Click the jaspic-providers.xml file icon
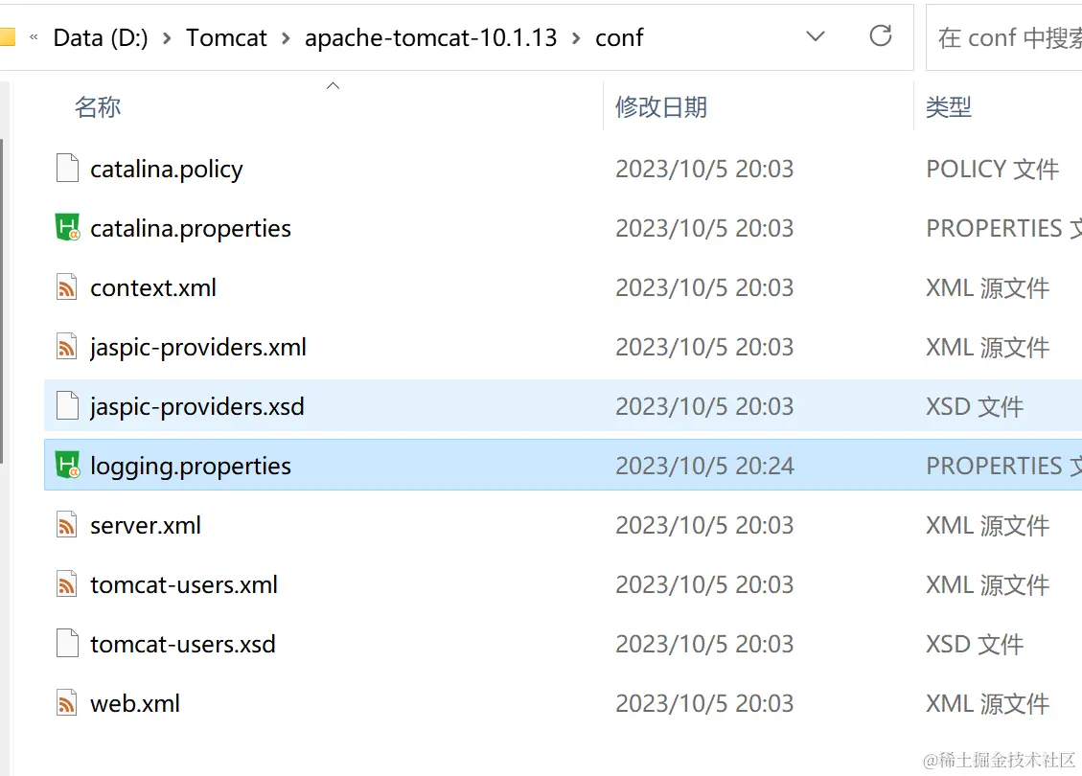Image resolution: width=1082 pixels, height=776 pixels. (67, 346)
